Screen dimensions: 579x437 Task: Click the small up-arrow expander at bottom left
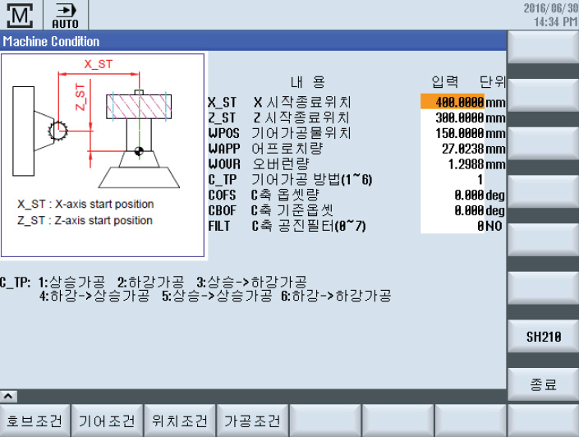click(x=7, y=395)
